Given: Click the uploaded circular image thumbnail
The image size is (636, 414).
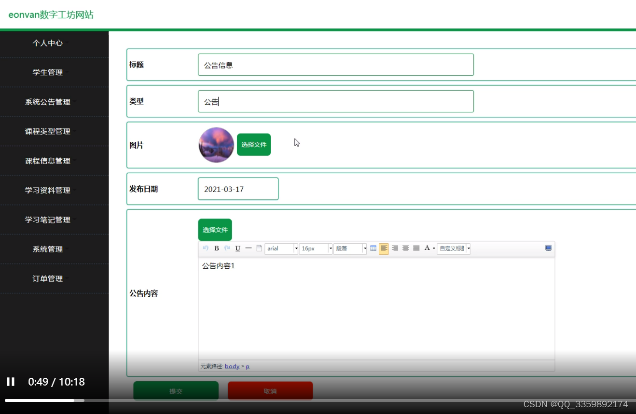Looking at the screenshot, I should (x=216, y=145).
